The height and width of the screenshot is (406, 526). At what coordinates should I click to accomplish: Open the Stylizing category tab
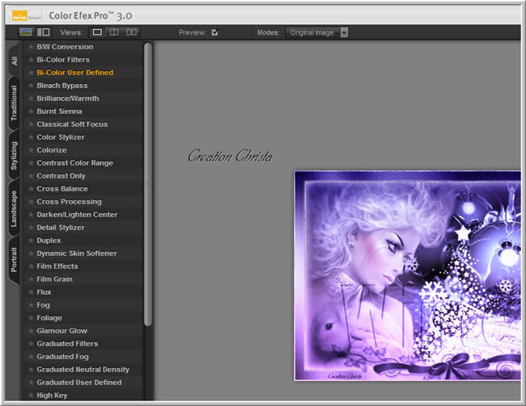14,156
